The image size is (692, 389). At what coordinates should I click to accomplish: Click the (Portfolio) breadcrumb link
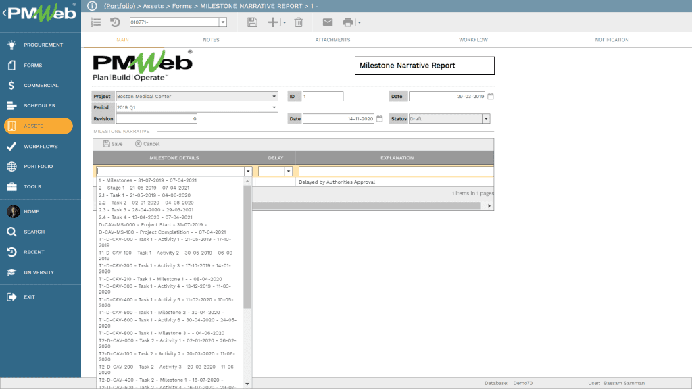(x=120, y=6)
